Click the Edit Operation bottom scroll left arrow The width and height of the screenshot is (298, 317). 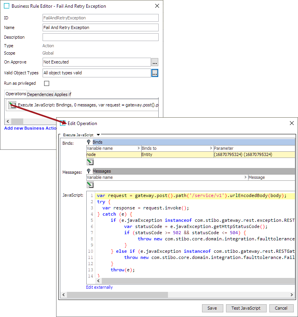(x=63, y=295)
